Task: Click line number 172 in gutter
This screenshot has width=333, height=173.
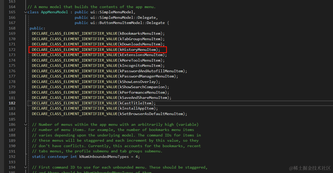Action: [x=12, y=50]
